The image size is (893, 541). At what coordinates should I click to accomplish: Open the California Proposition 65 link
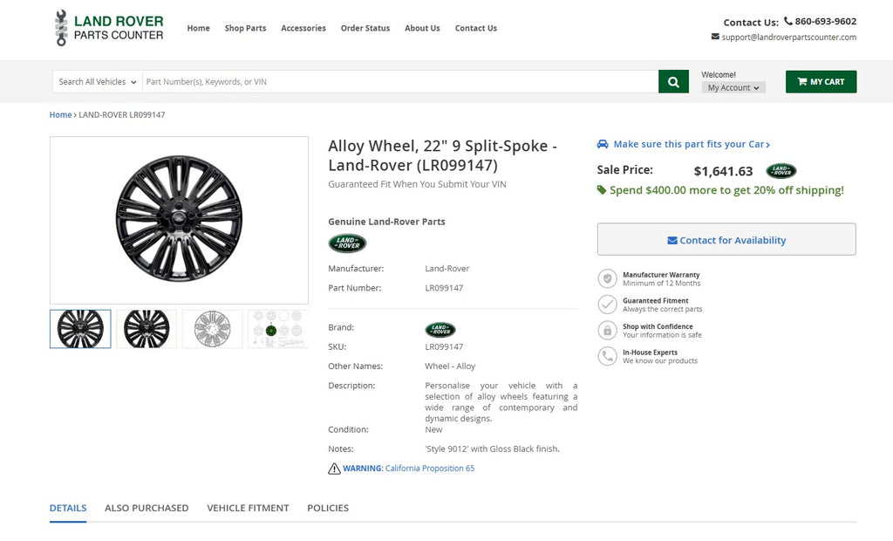tap(430, 469)
